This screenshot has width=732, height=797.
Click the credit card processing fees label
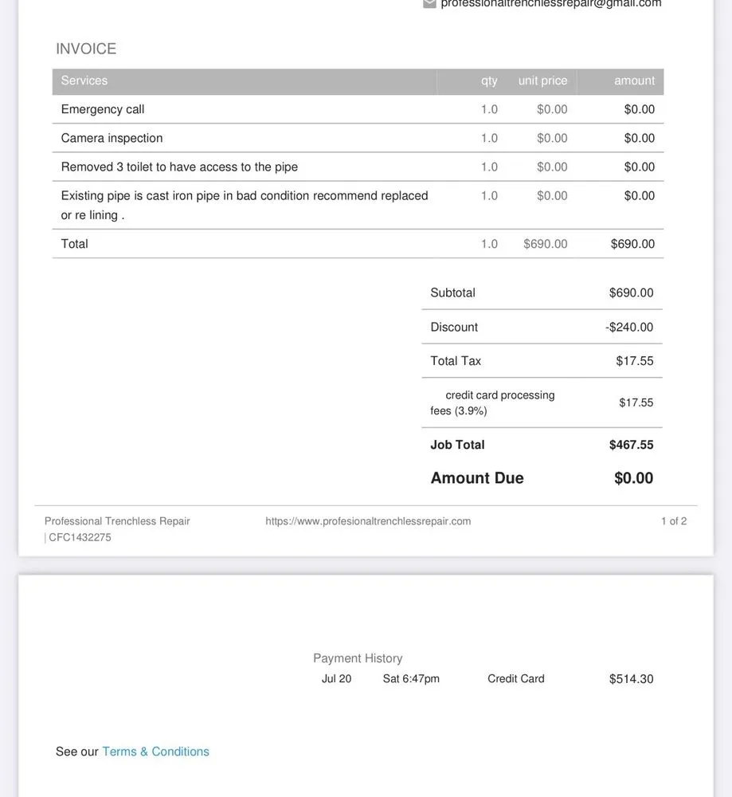(493, 402)
